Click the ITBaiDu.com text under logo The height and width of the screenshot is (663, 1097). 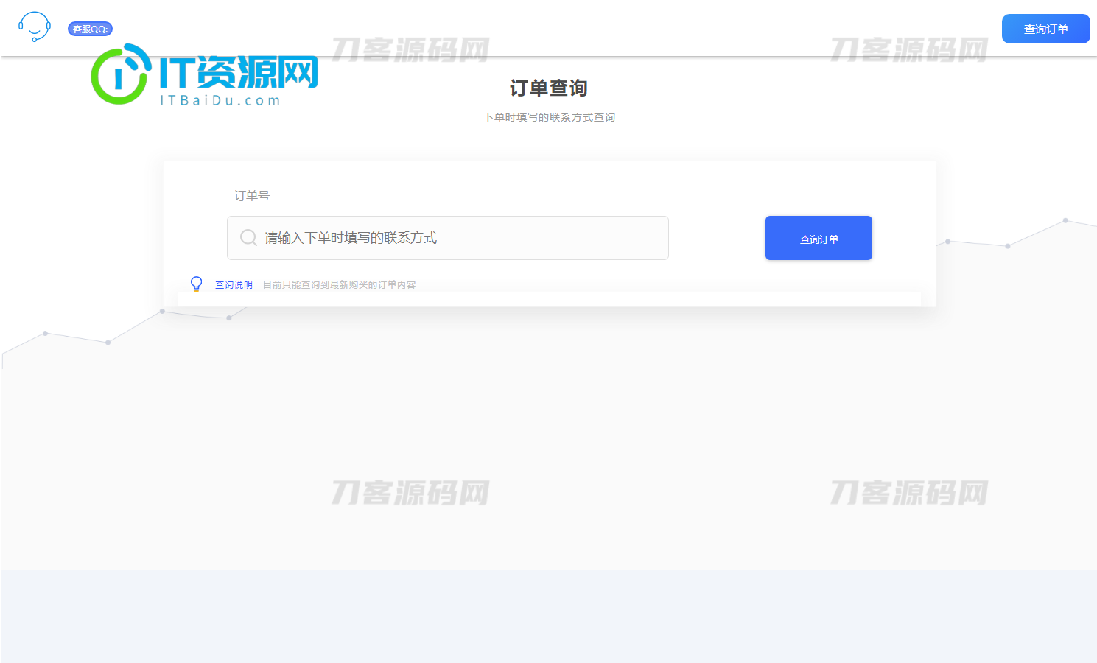[220, 100]
